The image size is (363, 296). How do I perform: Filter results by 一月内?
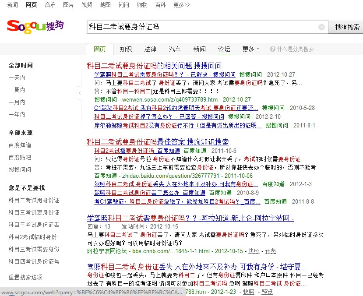[x=17, y=102]
